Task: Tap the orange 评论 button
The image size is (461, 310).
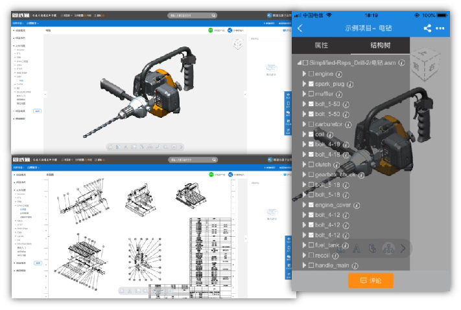Action: pyautogui.click(x=371, y=281)
